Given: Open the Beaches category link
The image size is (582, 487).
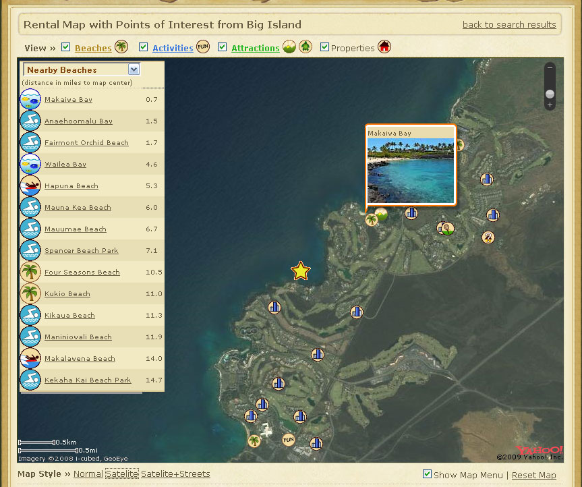Looking at the screenshot, I should click(x=93, y=49).
